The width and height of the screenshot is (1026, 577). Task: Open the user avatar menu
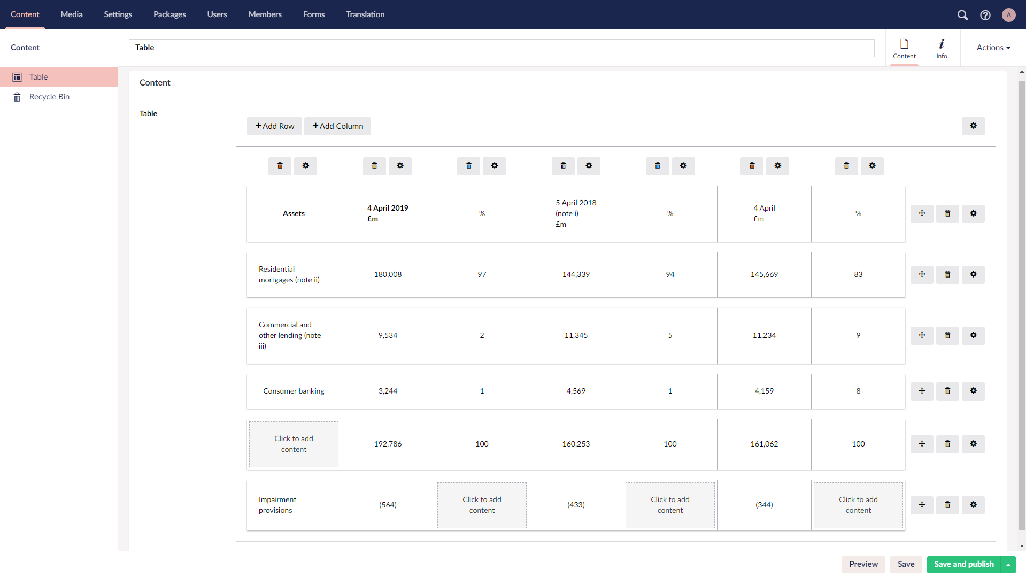pos(1008,15)
